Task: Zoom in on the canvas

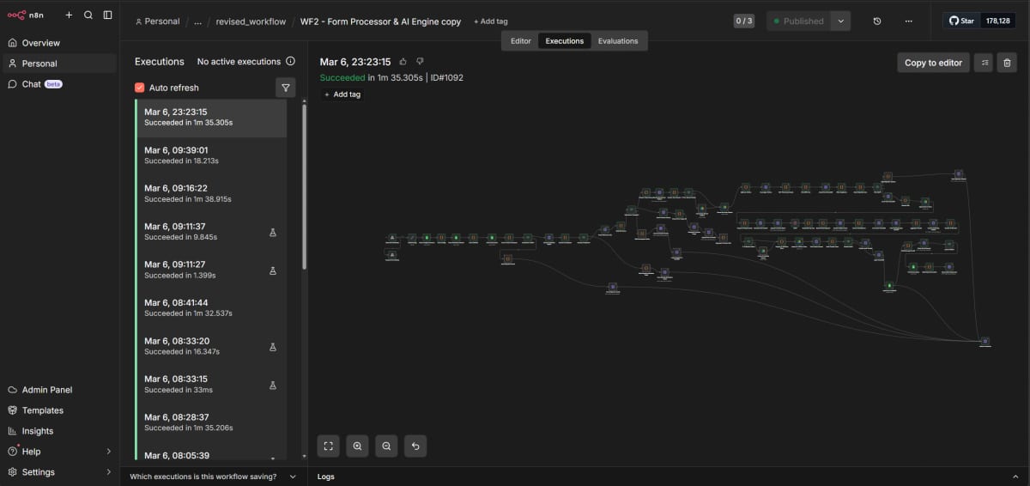Action: pos(357,447)
